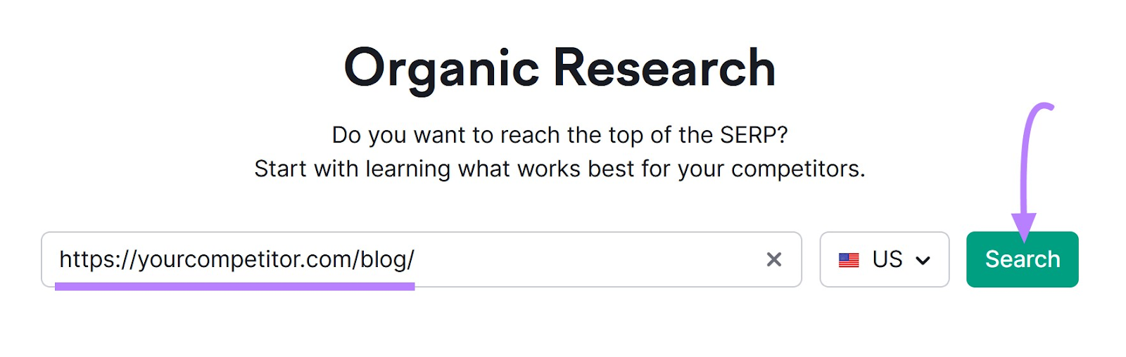The height and width of the screenshot is (357, 1126).
Task: Clear the URL field with the X icon
Action: click(x=773, y=260)
